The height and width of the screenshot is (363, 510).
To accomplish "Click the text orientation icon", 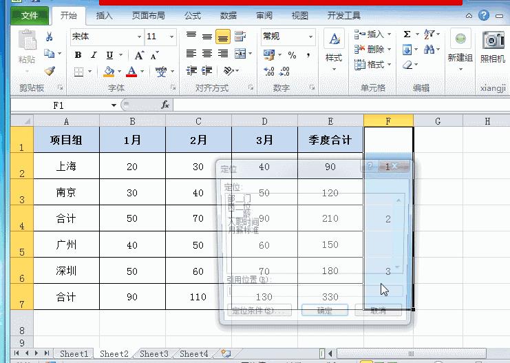I will 229,70.
